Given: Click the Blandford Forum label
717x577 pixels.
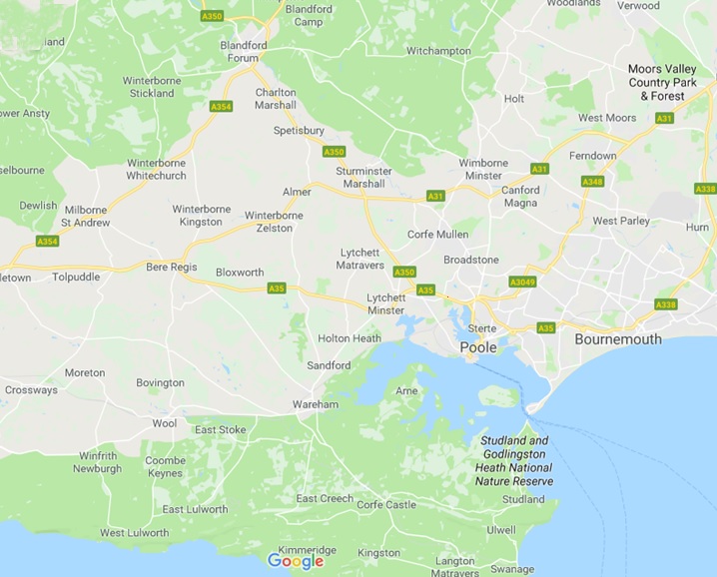Looking at the screenshot, I should point(244,52).
